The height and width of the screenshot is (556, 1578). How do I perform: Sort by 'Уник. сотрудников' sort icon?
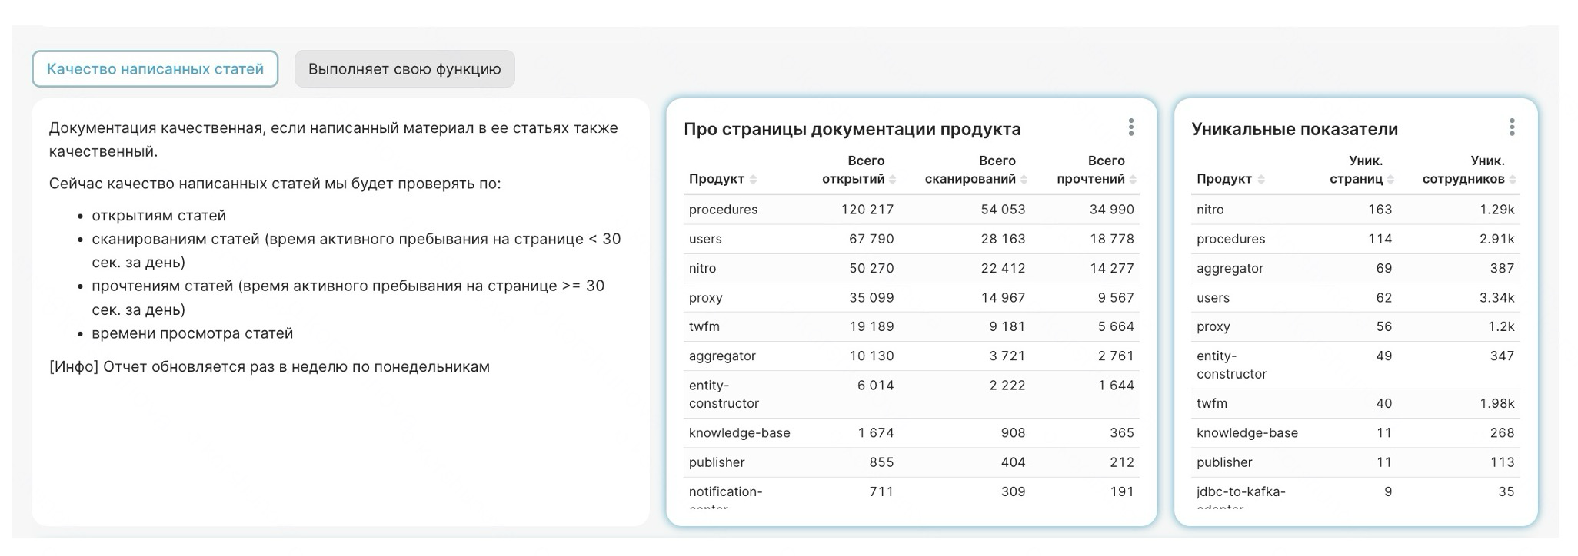coord(1513,180)
